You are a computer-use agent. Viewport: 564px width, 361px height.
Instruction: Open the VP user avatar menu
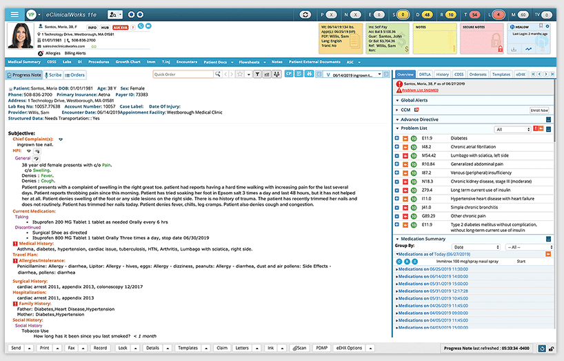(x=31, y=14)
